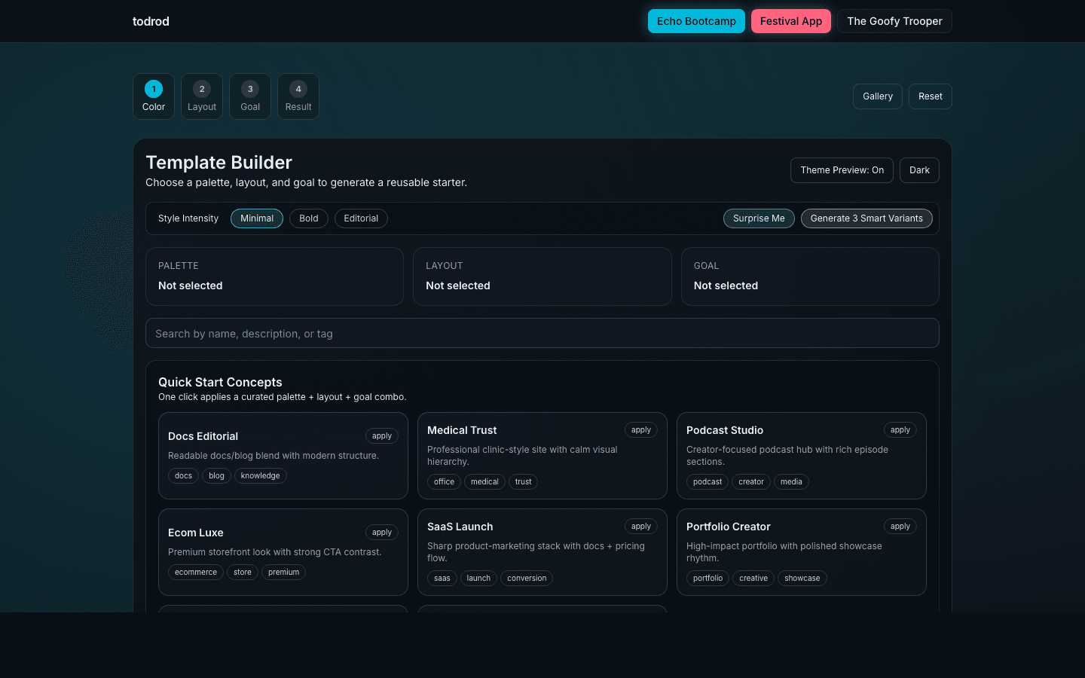Click the Goal Not selected card

click(x=810, y=276)
